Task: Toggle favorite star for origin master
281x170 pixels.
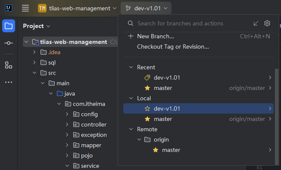Action: coord(156,150)
